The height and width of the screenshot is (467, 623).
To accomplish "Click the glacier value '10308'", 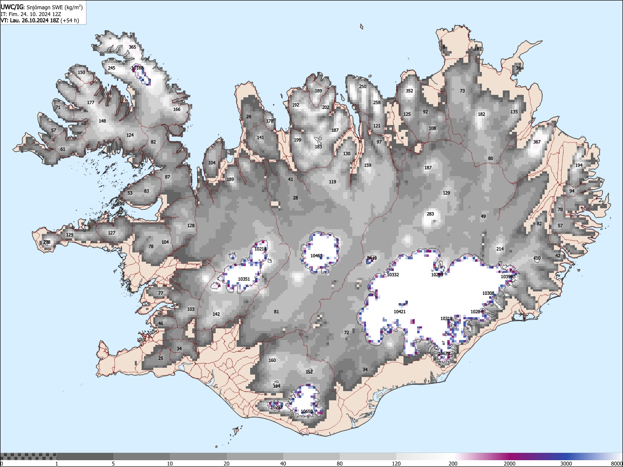I will coord(488,293).
